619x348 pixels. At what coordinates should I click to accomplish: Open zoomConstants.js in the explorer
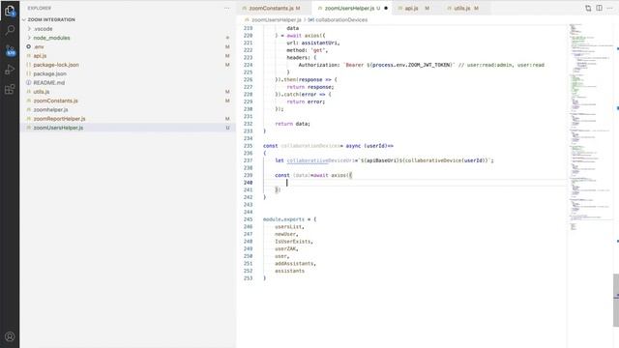56,101
